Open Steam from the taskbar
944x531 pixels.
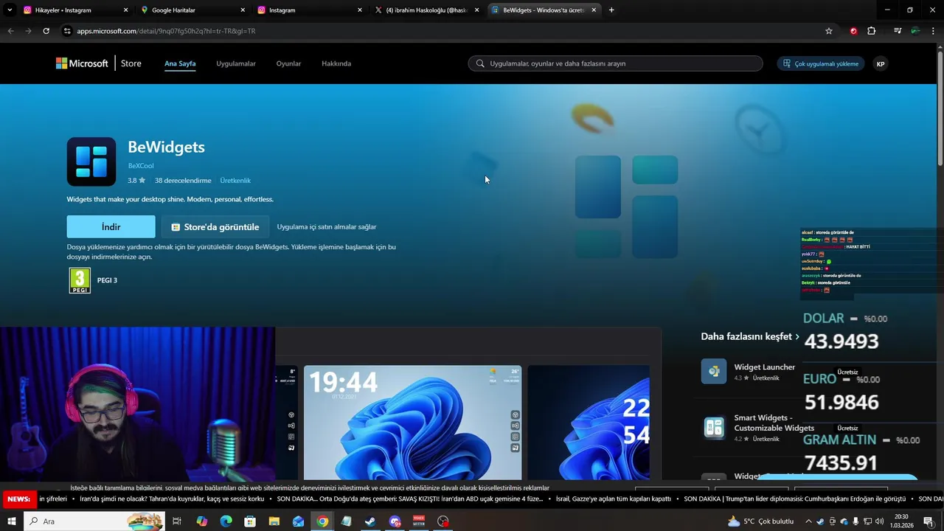[370, 521]
